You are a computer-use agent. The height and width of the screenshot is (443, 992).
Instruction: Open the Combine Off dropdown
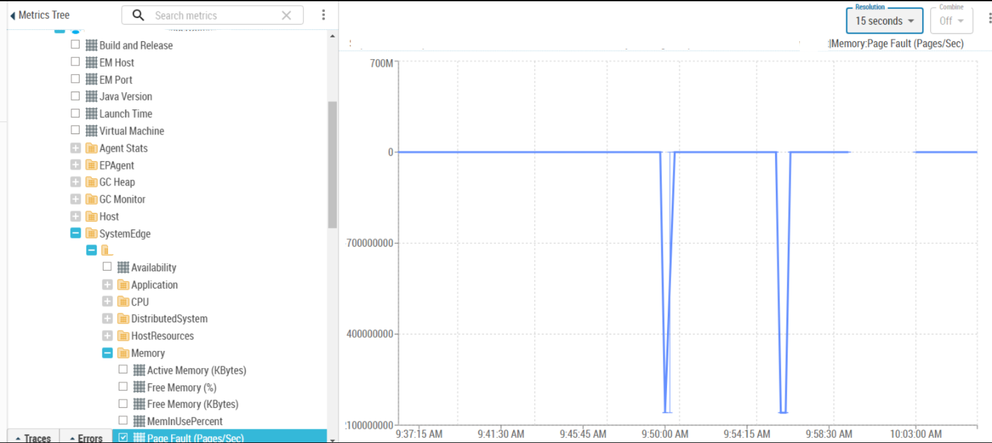tap(952, 20)
